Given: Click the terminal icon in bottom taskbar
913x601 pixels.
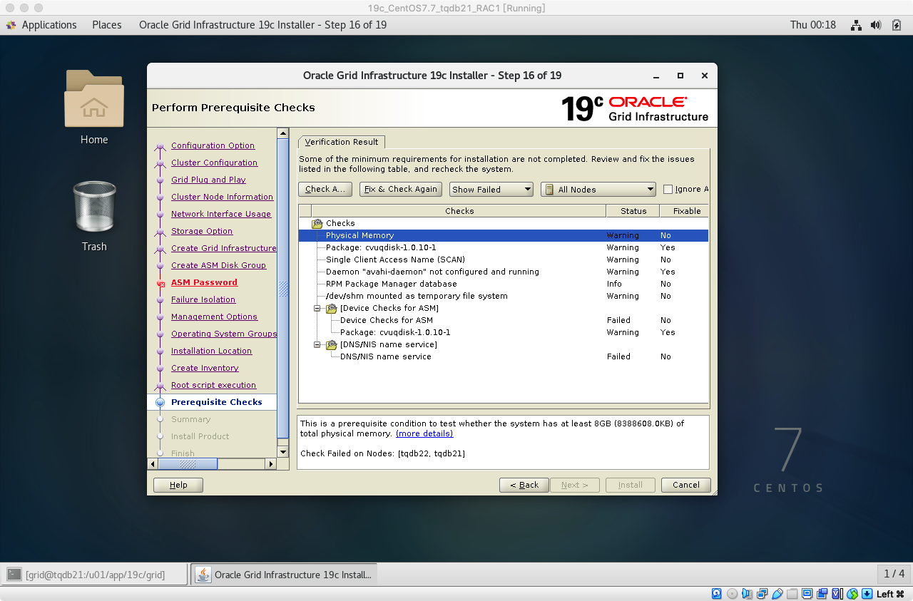Looking at the screenshot, I should 14,574.
